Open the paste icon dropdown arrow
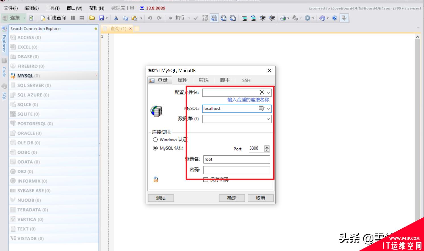The width and height of the screenshot is (424, 251). click(x=141, y=18)
